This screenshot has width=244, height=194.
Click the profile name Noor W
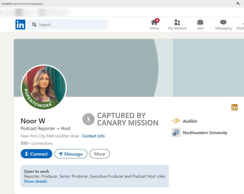(33, 121)
